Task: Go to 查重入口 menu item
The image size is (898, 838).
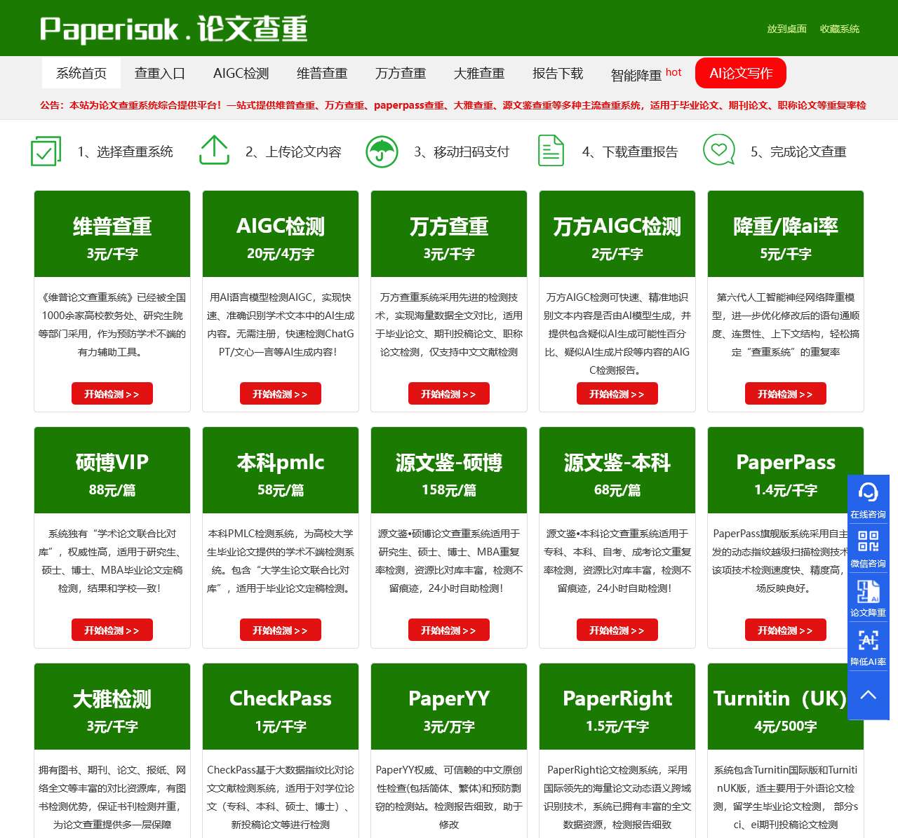Action: point(160,73)
